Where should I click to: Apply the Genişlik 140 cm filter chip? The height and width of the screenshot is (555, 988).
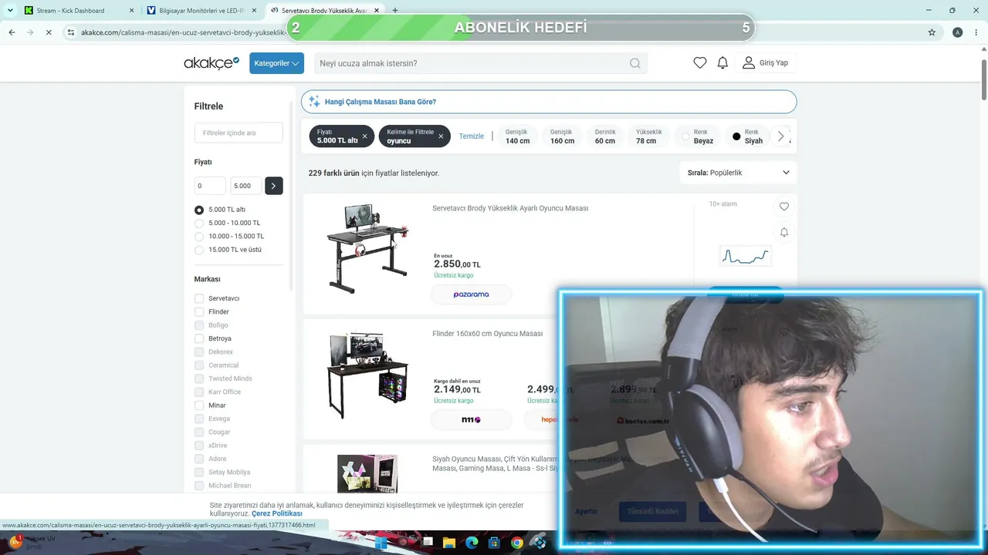pyautogui.click(x=517, y=136)
